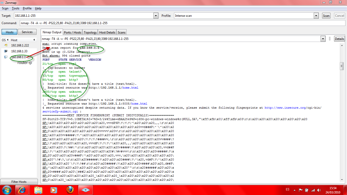Viewport: 347px width, 195px height.
Task: Click the ES language indicator
Action: tap(288, 189)
